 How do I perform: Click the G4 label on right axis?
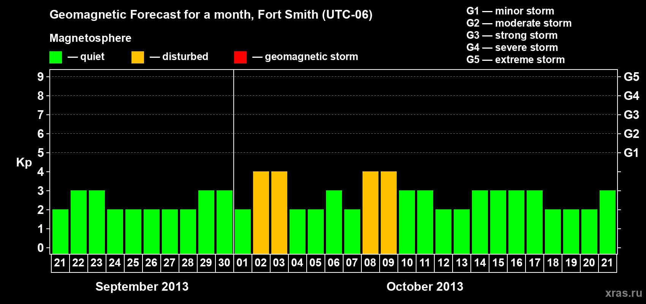click(632, 96)
